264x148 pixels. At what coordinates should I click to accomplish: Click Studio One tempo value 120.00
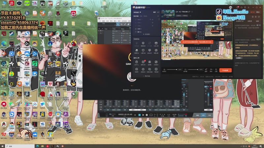pyautogui.click(x=174, y=114)
